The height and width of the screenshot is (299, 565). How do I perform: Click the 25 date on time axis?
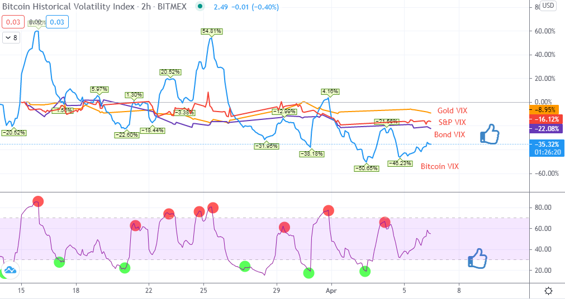click(x=203, y=291)
